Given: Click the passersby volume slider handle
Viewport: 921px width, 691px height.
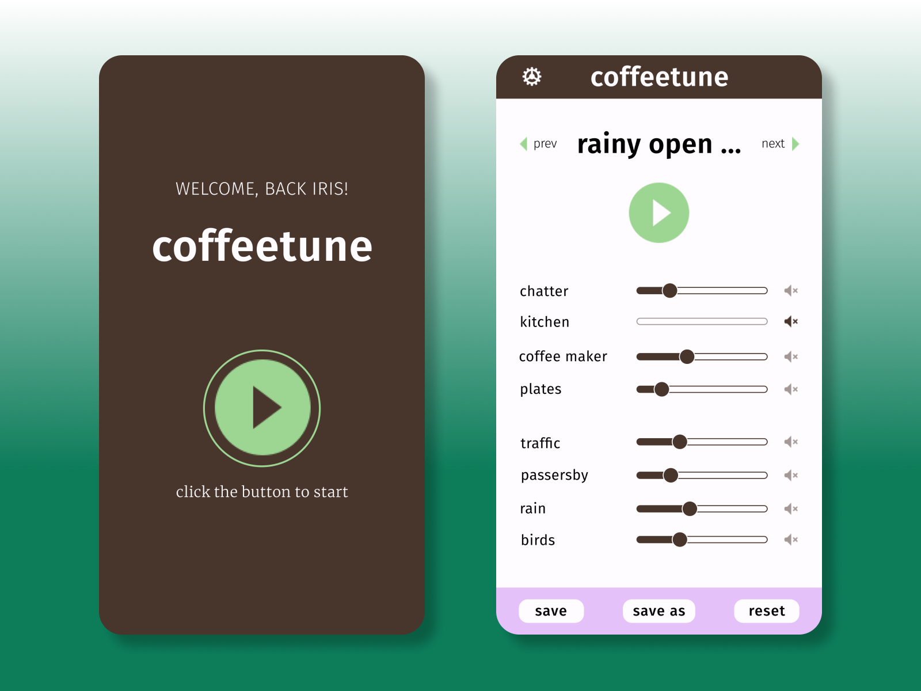Looking at the screenshot, I should 671,475.
